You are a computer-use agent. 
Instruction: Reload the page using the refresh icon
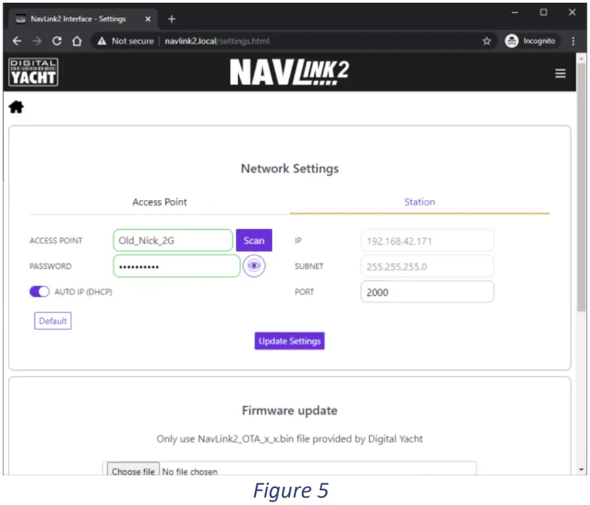pos(55,41)
